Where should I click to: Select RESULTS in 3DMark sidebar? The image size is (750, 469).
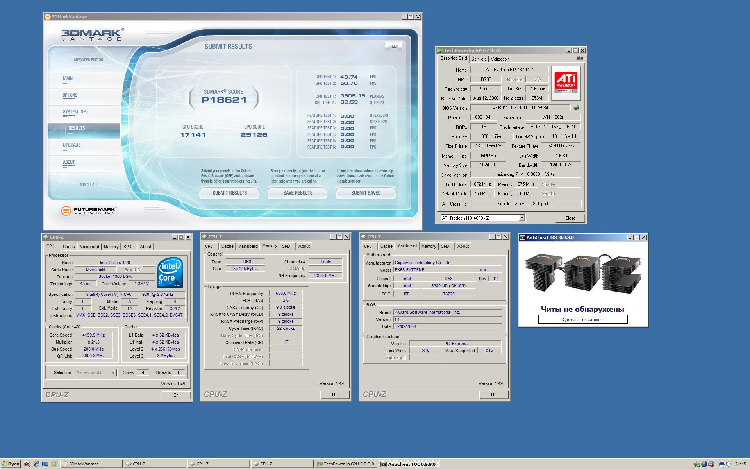84,130
